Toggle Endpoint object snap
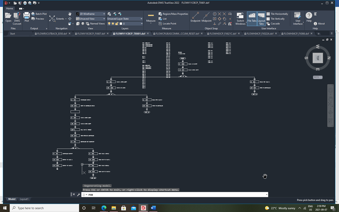Image resolution: width=339 pixels, height=212 pixels. click(195, 17)
